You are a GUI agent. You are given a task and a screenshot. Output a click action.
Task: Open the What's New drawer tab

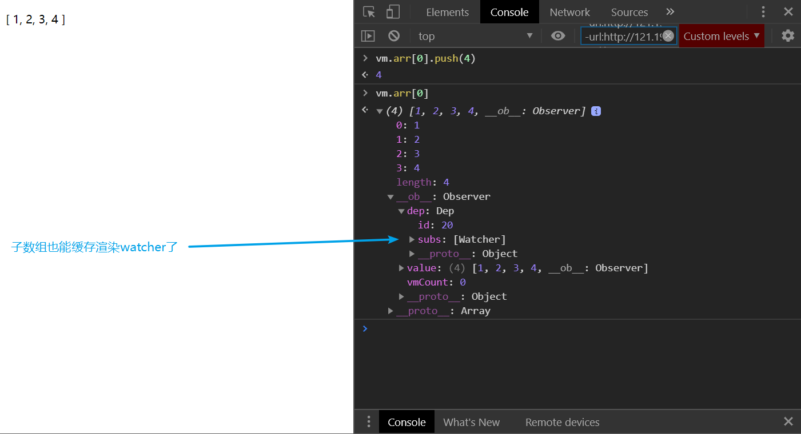(471, 422)
